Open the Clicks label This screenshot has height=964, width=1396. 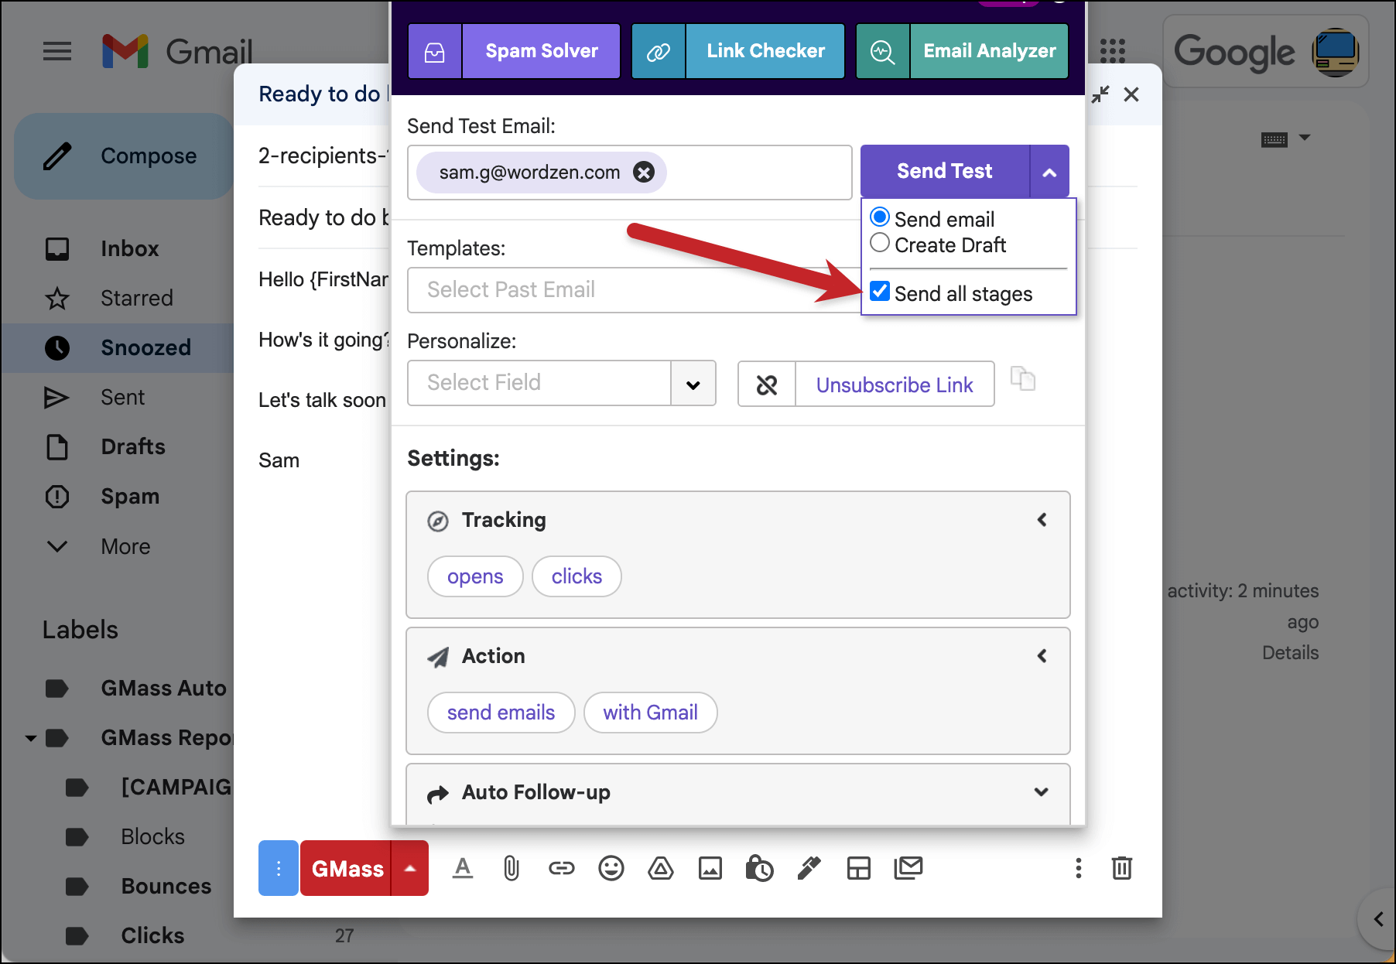point(152,935)
